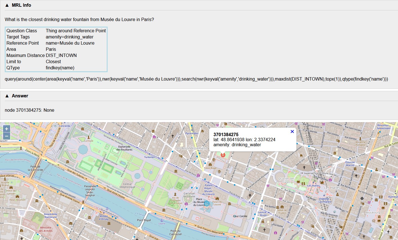Click the 1er Arrondissement label

[x=191, y=148]
